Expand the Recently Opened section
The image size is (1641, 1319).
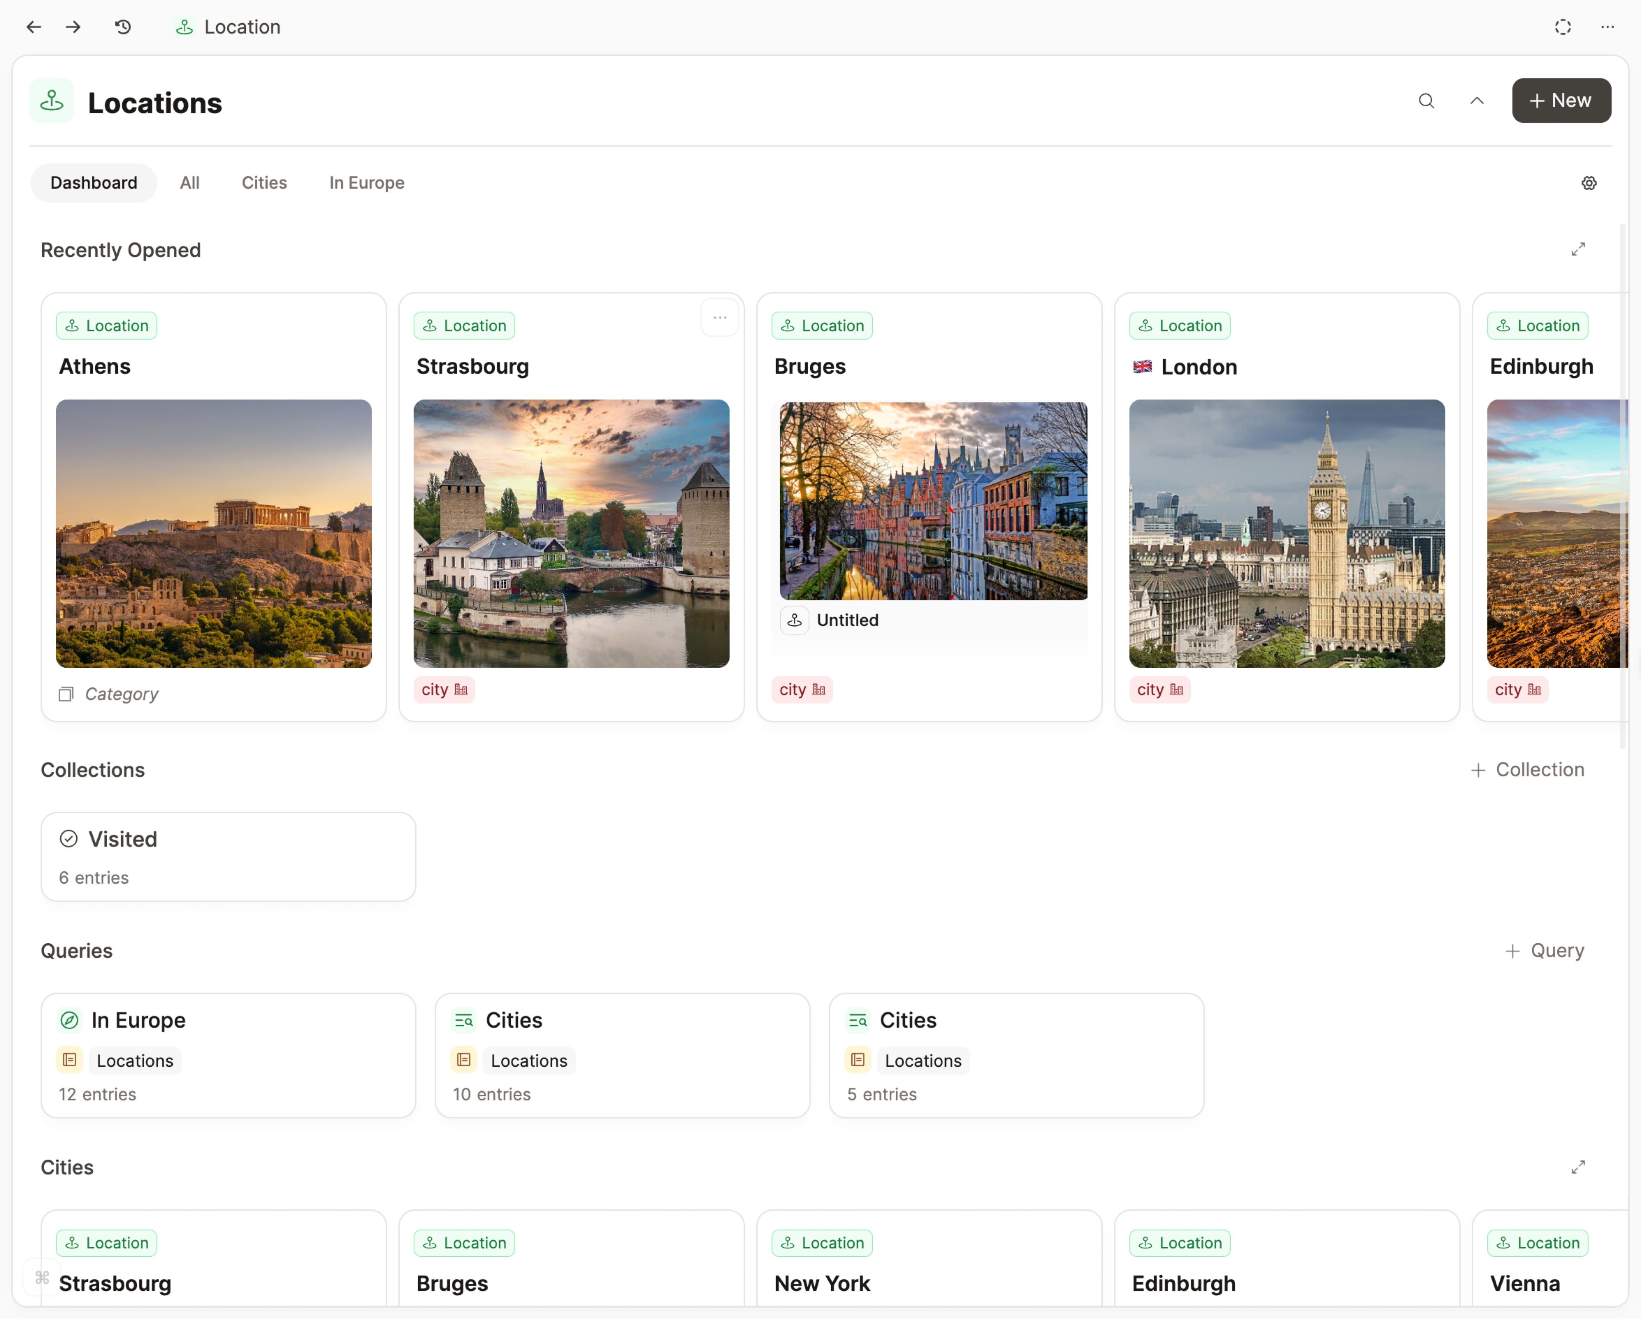[x=1579, y=249]
